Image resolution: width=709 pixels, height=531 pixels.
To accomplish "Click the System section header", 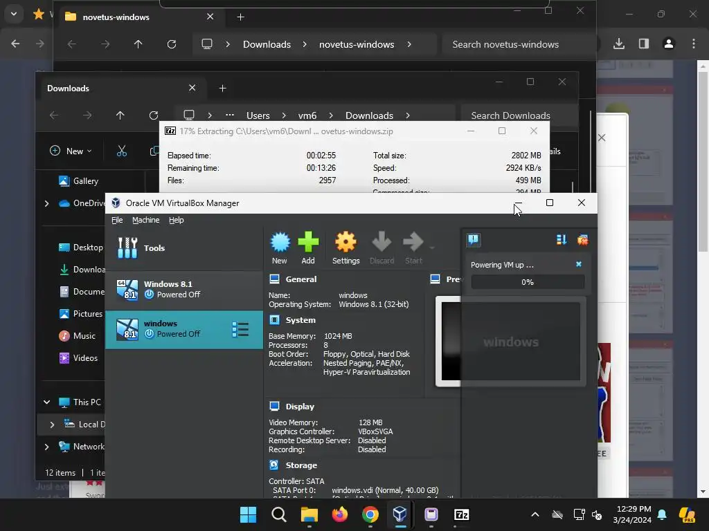I will click(300, 320).
